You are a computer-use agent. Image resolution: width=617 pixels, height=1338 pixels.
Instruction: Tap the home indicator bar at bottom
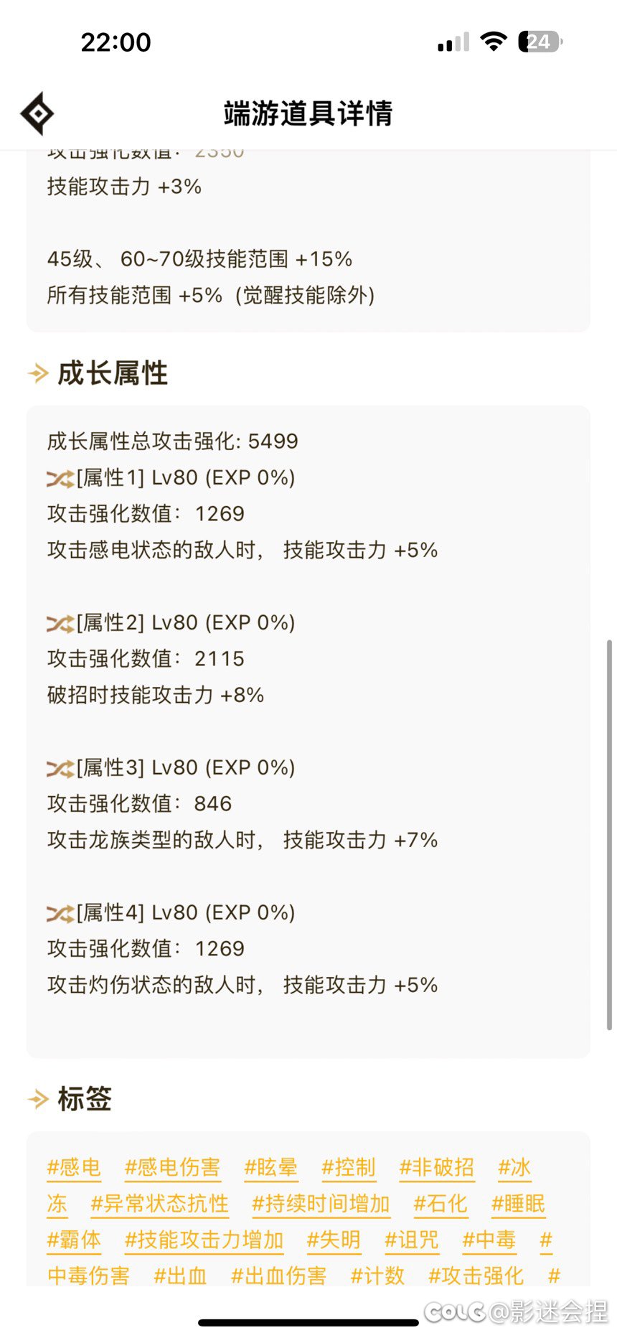tap(308, 1324)
